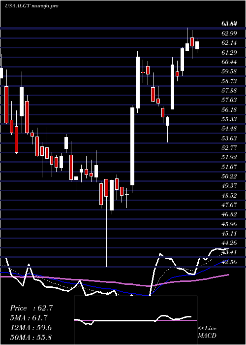Image resolution: width=246 pixels, height=345 pixels.
Task: Click the 56.18 price axis label
Action: [x=229, y=110]
